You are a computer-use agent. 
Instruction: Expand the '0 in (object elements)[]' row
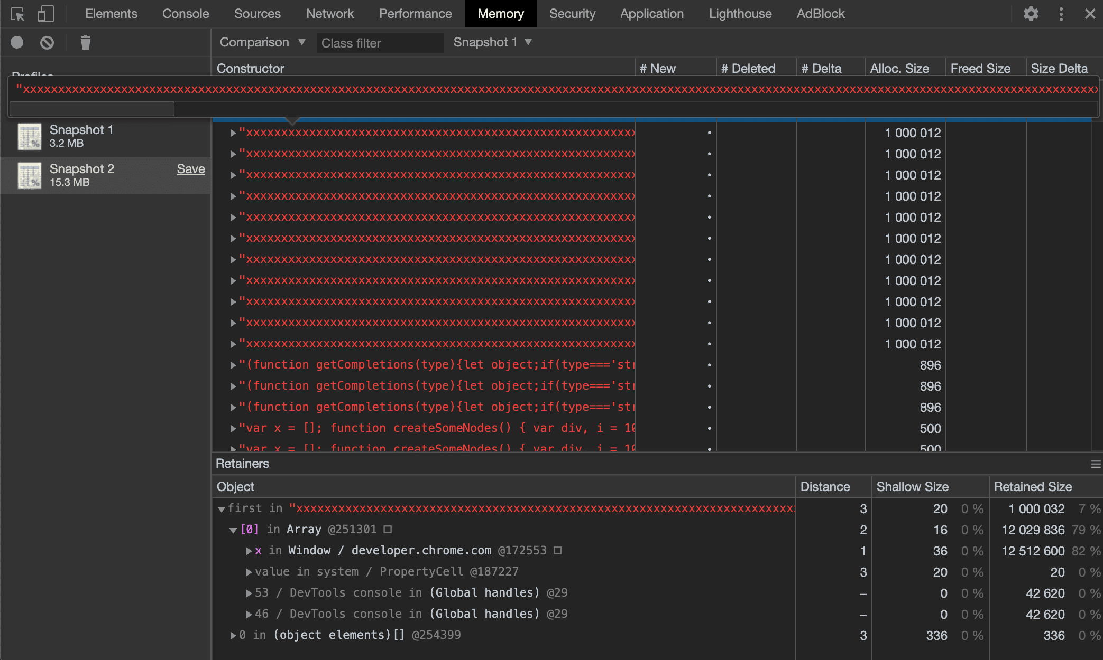coord(233,635)
